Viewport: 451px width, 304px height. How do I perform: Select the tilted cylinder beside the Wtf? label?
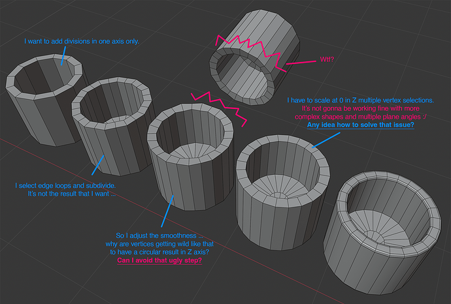point(254,57)
